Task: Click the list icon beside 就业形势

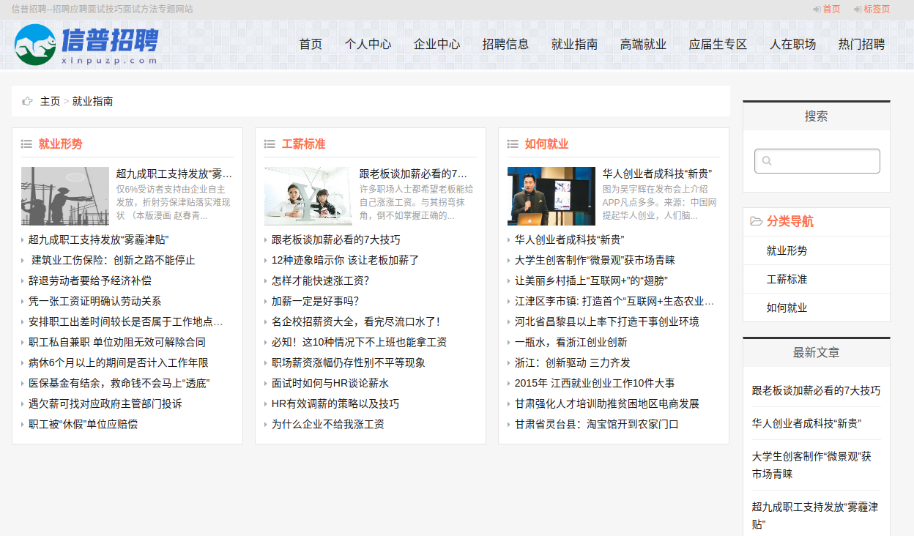Action: [26, 144]
